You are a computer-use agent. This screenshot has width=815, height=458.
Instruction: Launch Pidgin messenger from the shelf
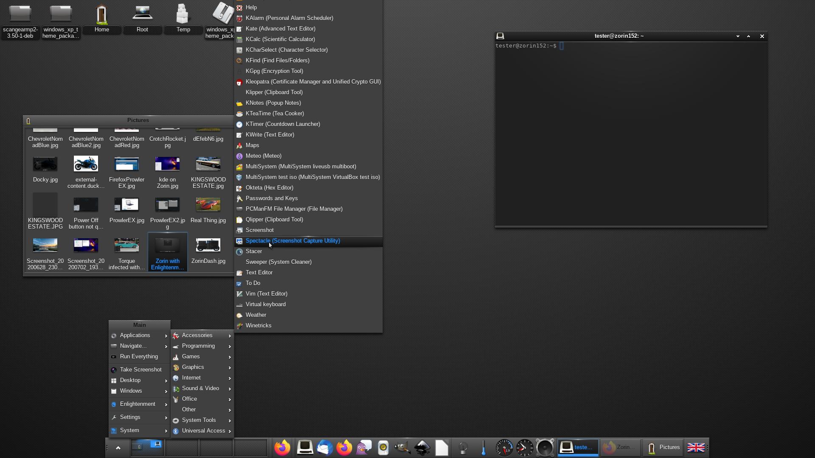tap(364, 448)
